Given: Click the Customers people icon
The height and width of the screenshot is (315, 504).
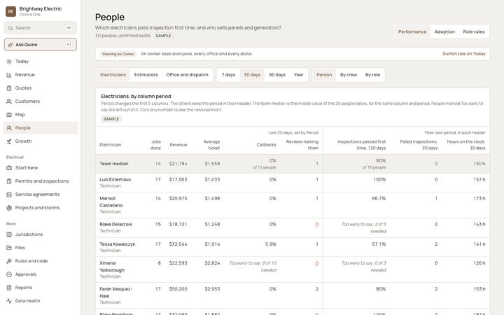Looking at the screenshot, I should (9, 101).
